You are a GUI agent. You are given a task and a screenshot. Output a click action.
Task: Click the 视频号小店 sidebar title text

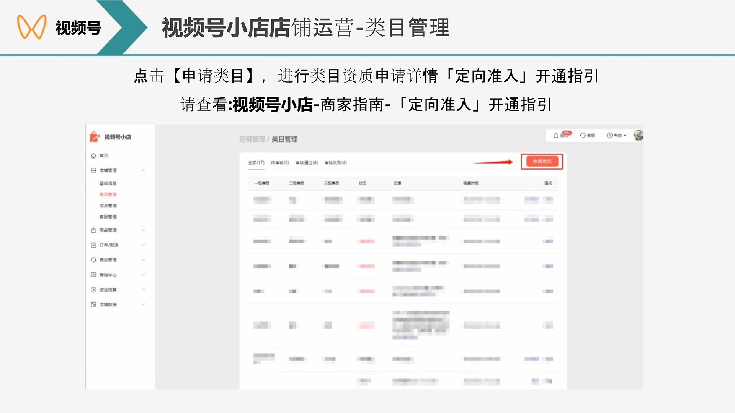(x=118, y=137)
